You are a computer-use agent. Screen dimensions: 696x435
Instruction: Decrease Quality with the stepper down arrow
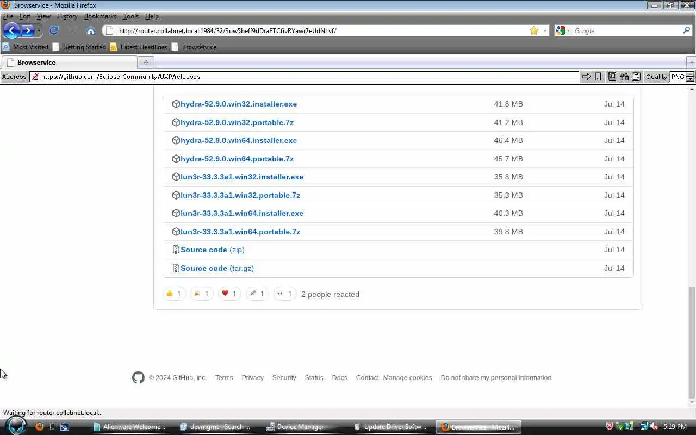[x=691, y=79]
